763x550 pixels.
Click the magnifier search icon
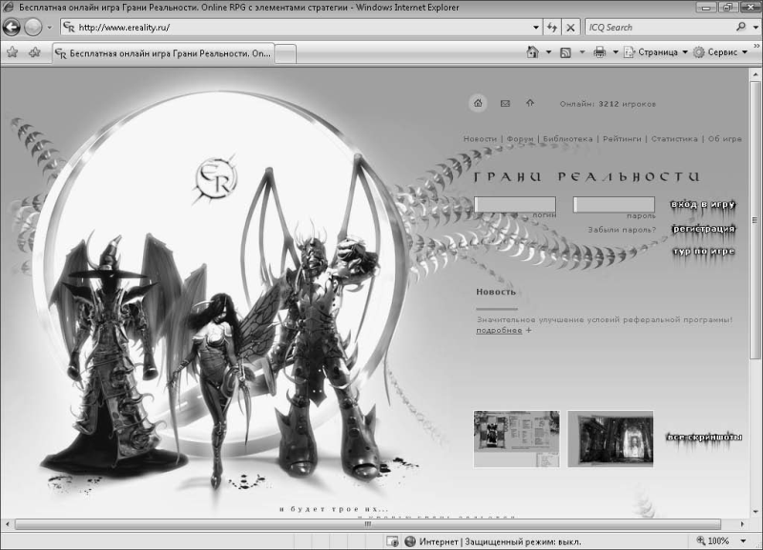[x=741, y=28]
